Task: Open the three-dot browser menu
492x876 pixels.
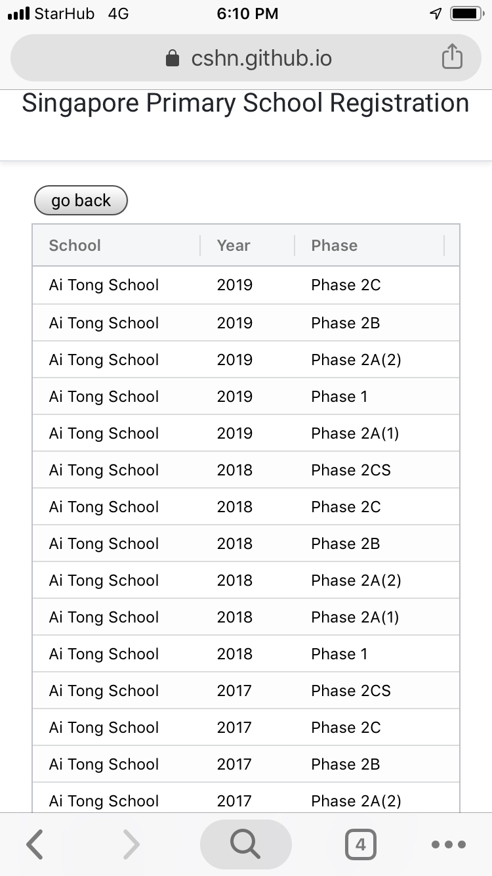Action: click(449, 844)
